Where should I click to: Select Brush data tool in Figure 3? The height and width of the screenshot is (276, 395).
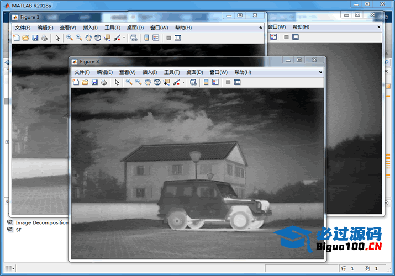pos(176,82)
